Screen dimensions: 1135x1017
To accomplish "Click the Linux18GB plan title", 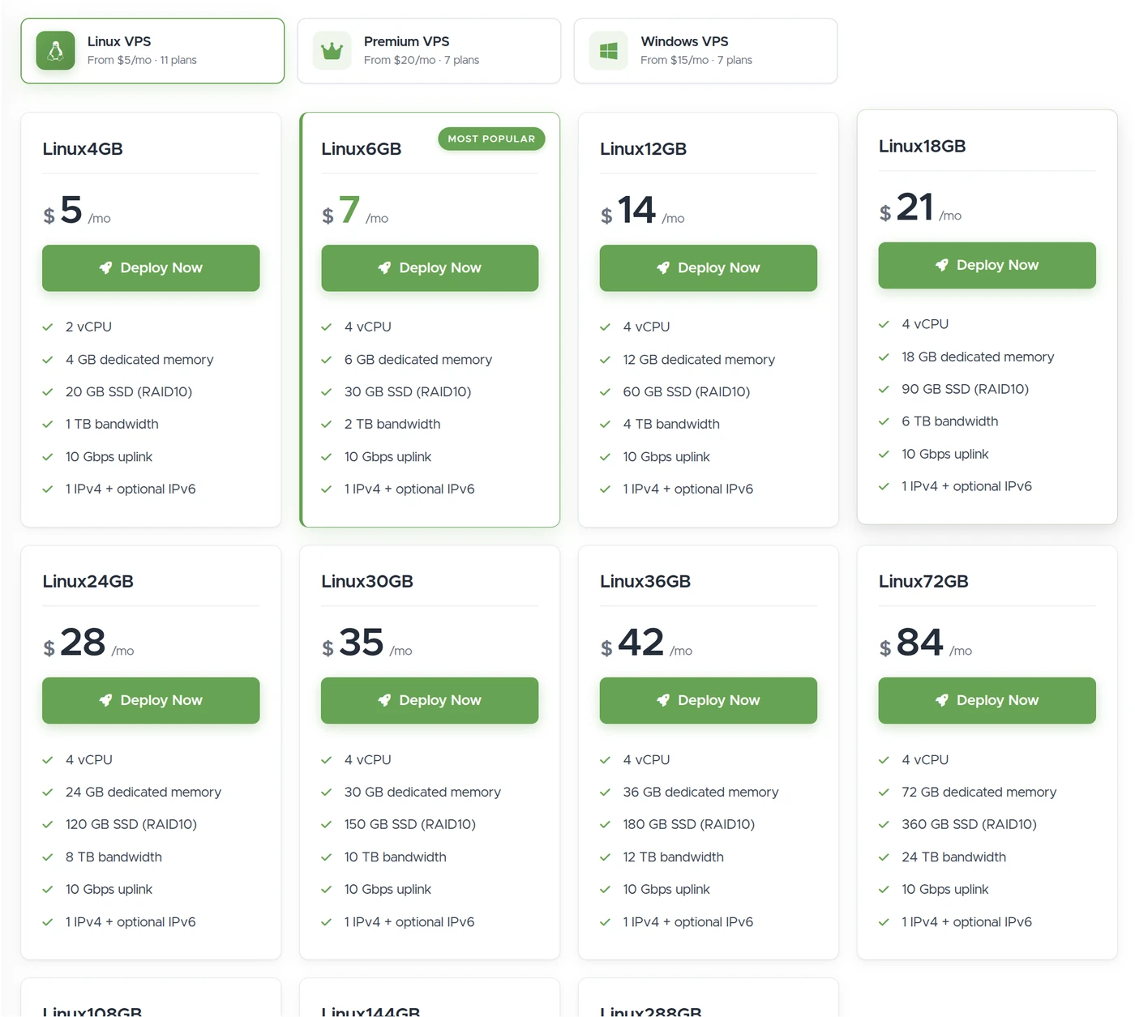I will (x=923, y=147).
